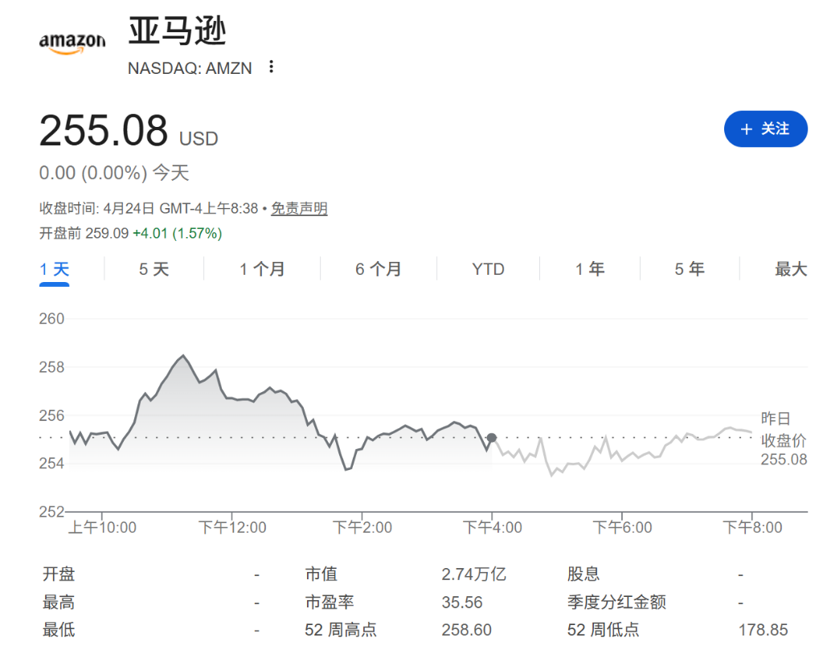Switch to the 5 天 chart tab
The width and height of the screenshot is (823, 654).
154,269
